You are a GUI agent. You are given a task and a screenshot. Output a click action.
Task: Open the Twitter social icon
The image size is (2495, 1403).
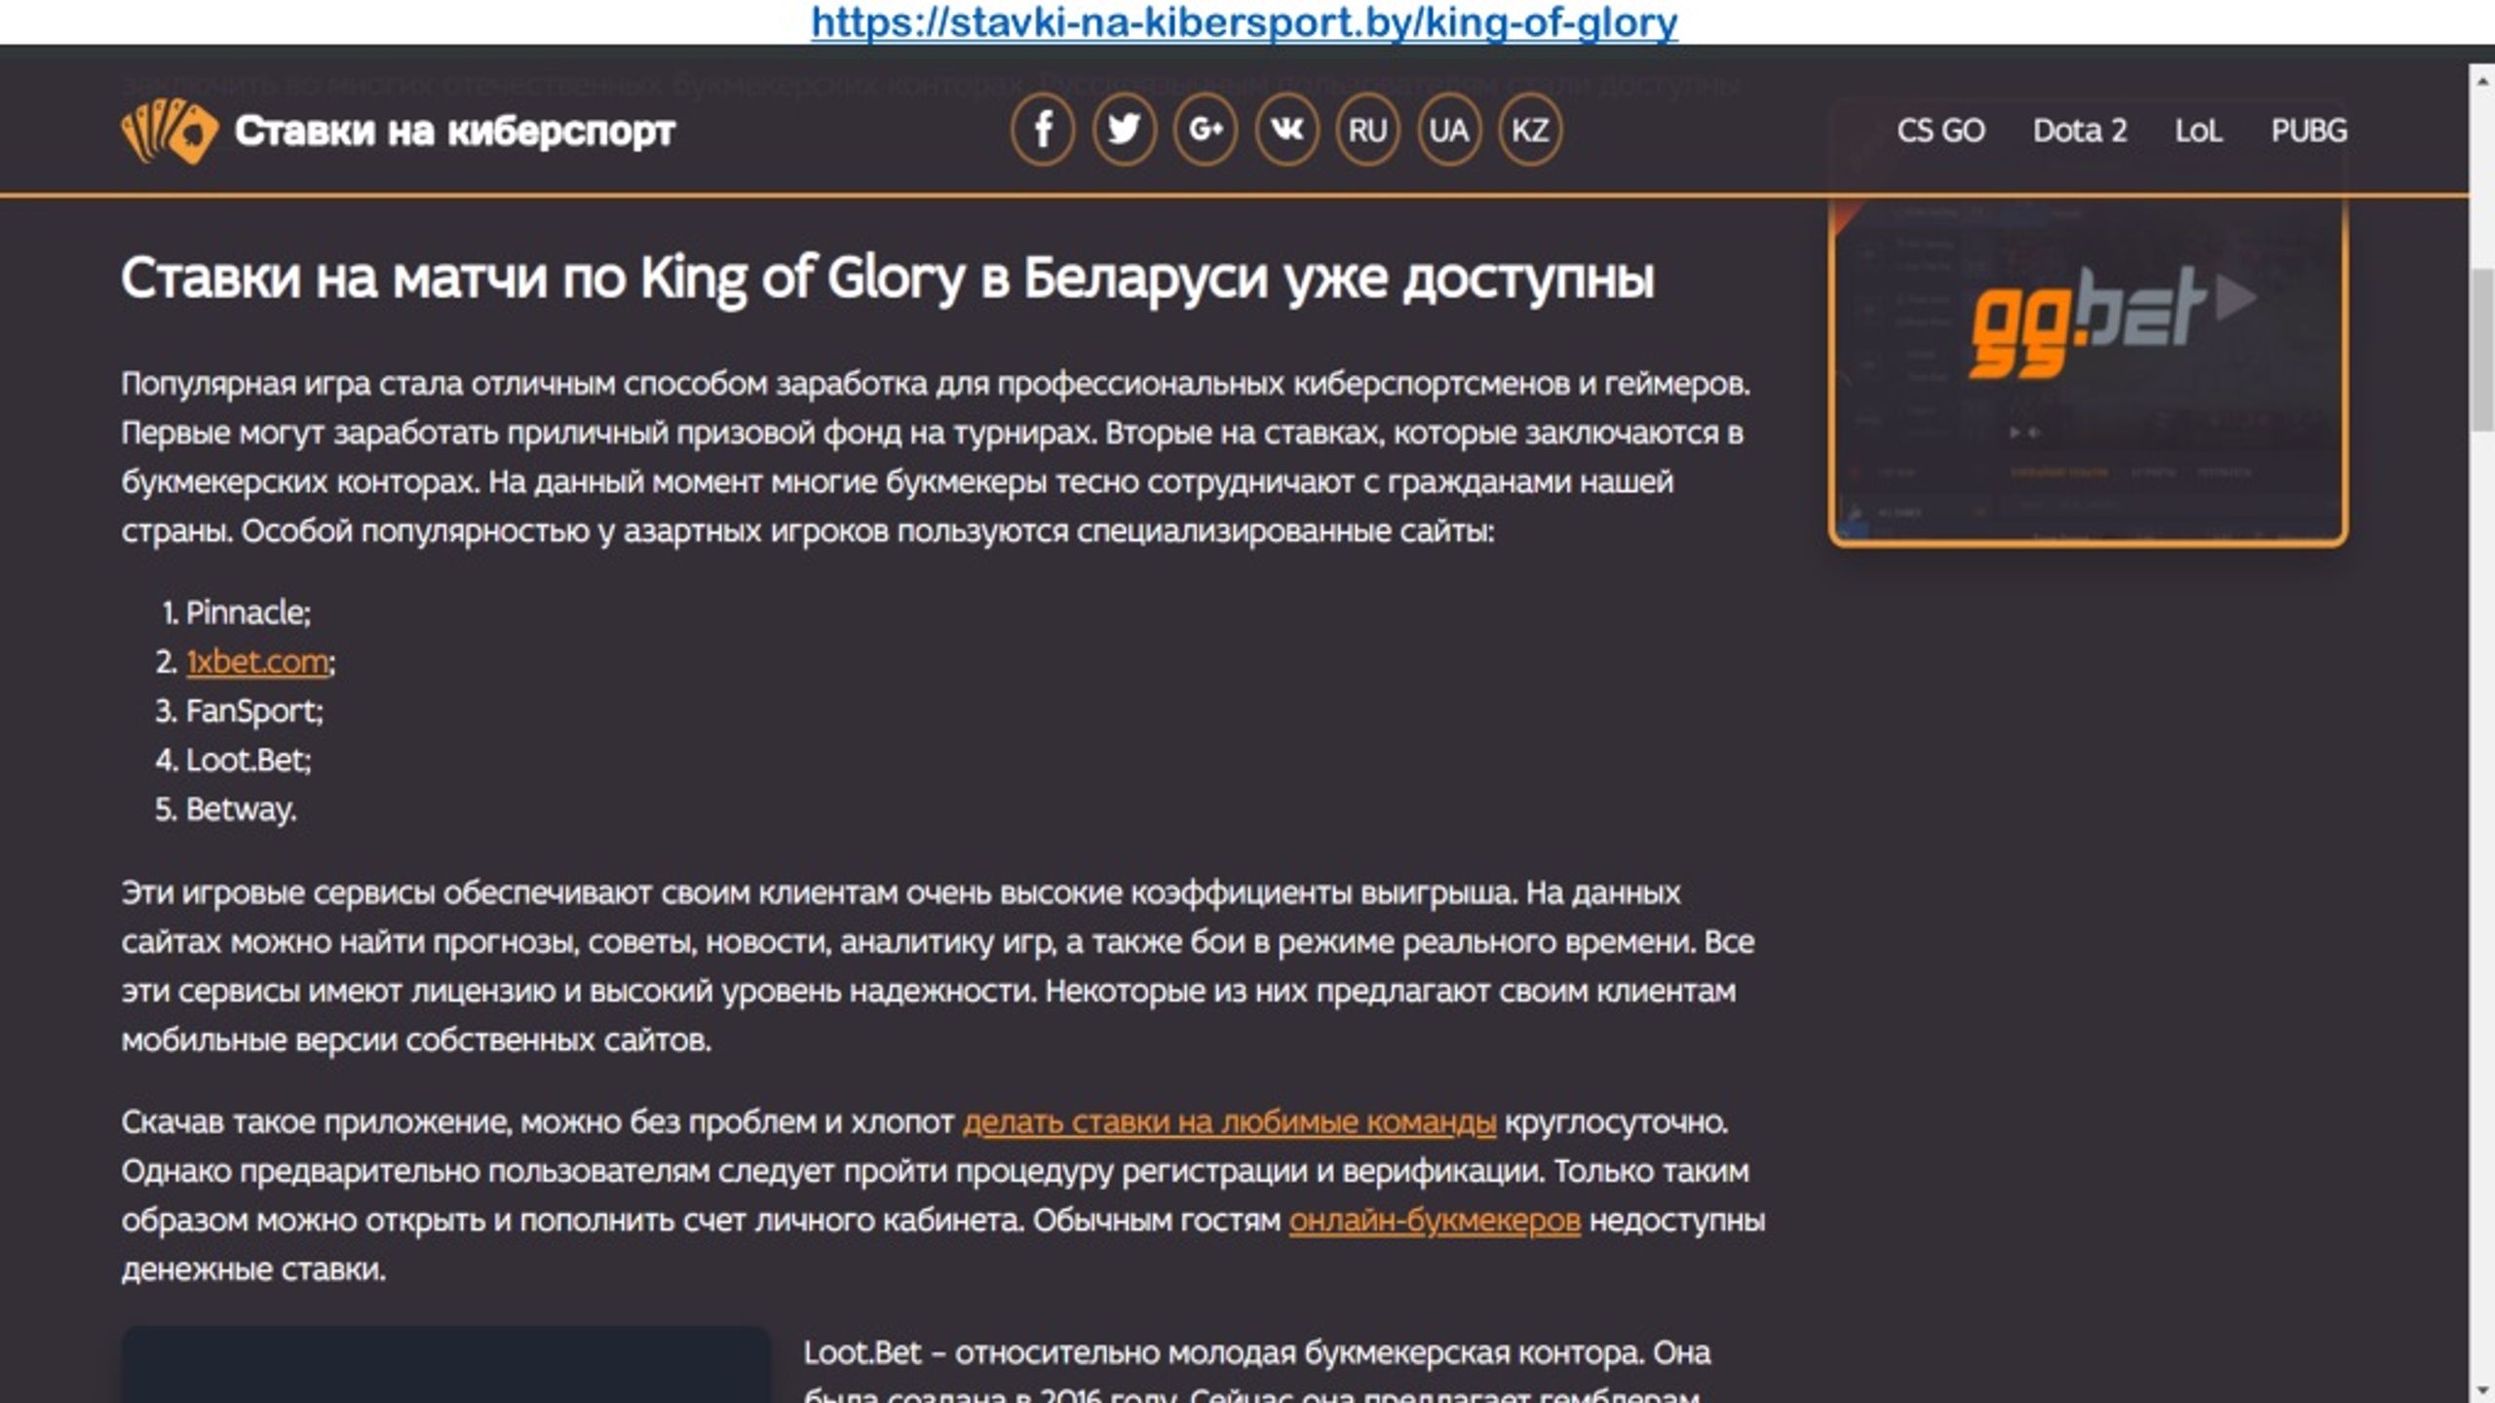pyautogui.click(x=1124, y=130)
